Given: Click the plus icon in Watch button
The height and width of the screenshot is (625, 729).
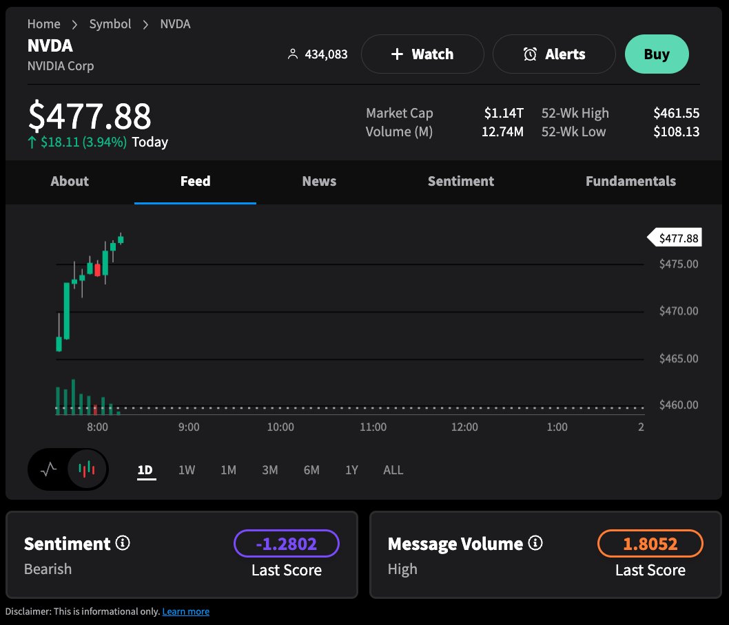Looking at the screenshot, I should [397, 54].
